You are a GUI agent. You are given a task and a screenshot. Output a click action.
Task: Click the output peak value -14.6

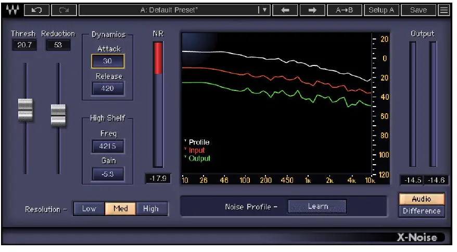tap(436, 180)
